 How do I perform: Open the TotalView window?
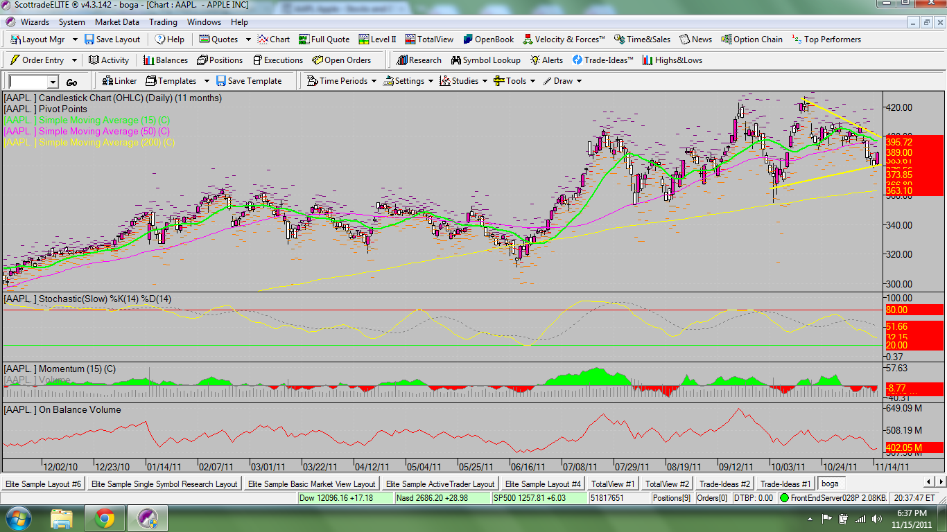coord(430,39)
